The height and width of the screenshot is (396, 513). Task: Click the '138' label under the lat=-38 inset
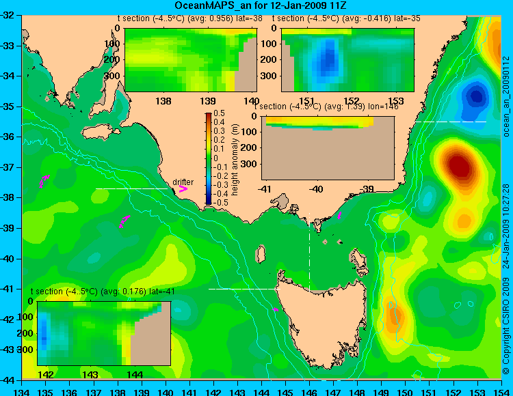(163, 101)
